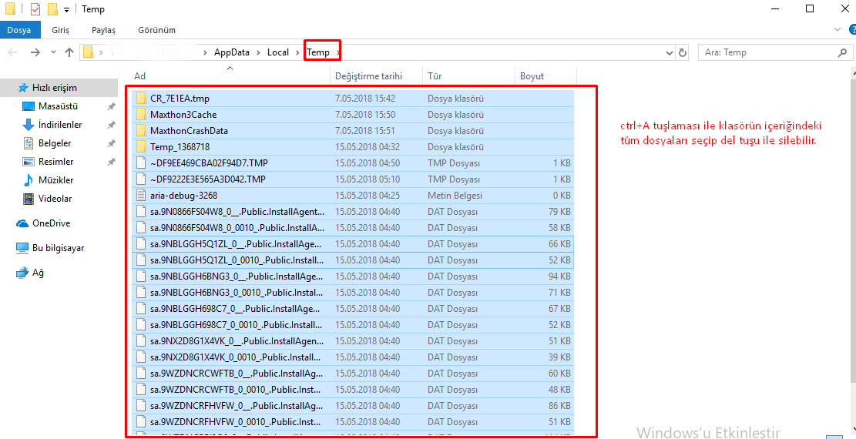Select 66 KB sa.9NBLGGH5Q1ZL_0__ file

click(353, 244)
